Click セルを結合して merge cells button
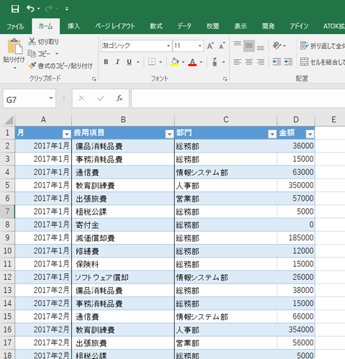The image size is (345, 359). (x=322, y=62)
